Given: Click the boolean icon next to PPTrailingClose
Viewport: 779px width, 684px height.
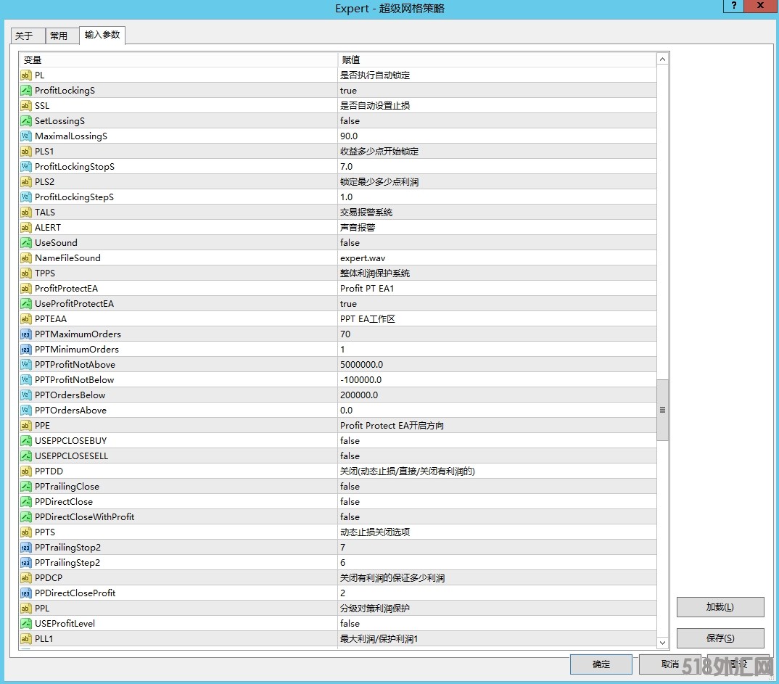Looking at the screenshot, I should (x=26, y=487).
